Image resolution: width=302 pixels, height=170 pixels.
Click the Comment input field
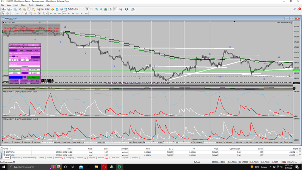(25, 66)
